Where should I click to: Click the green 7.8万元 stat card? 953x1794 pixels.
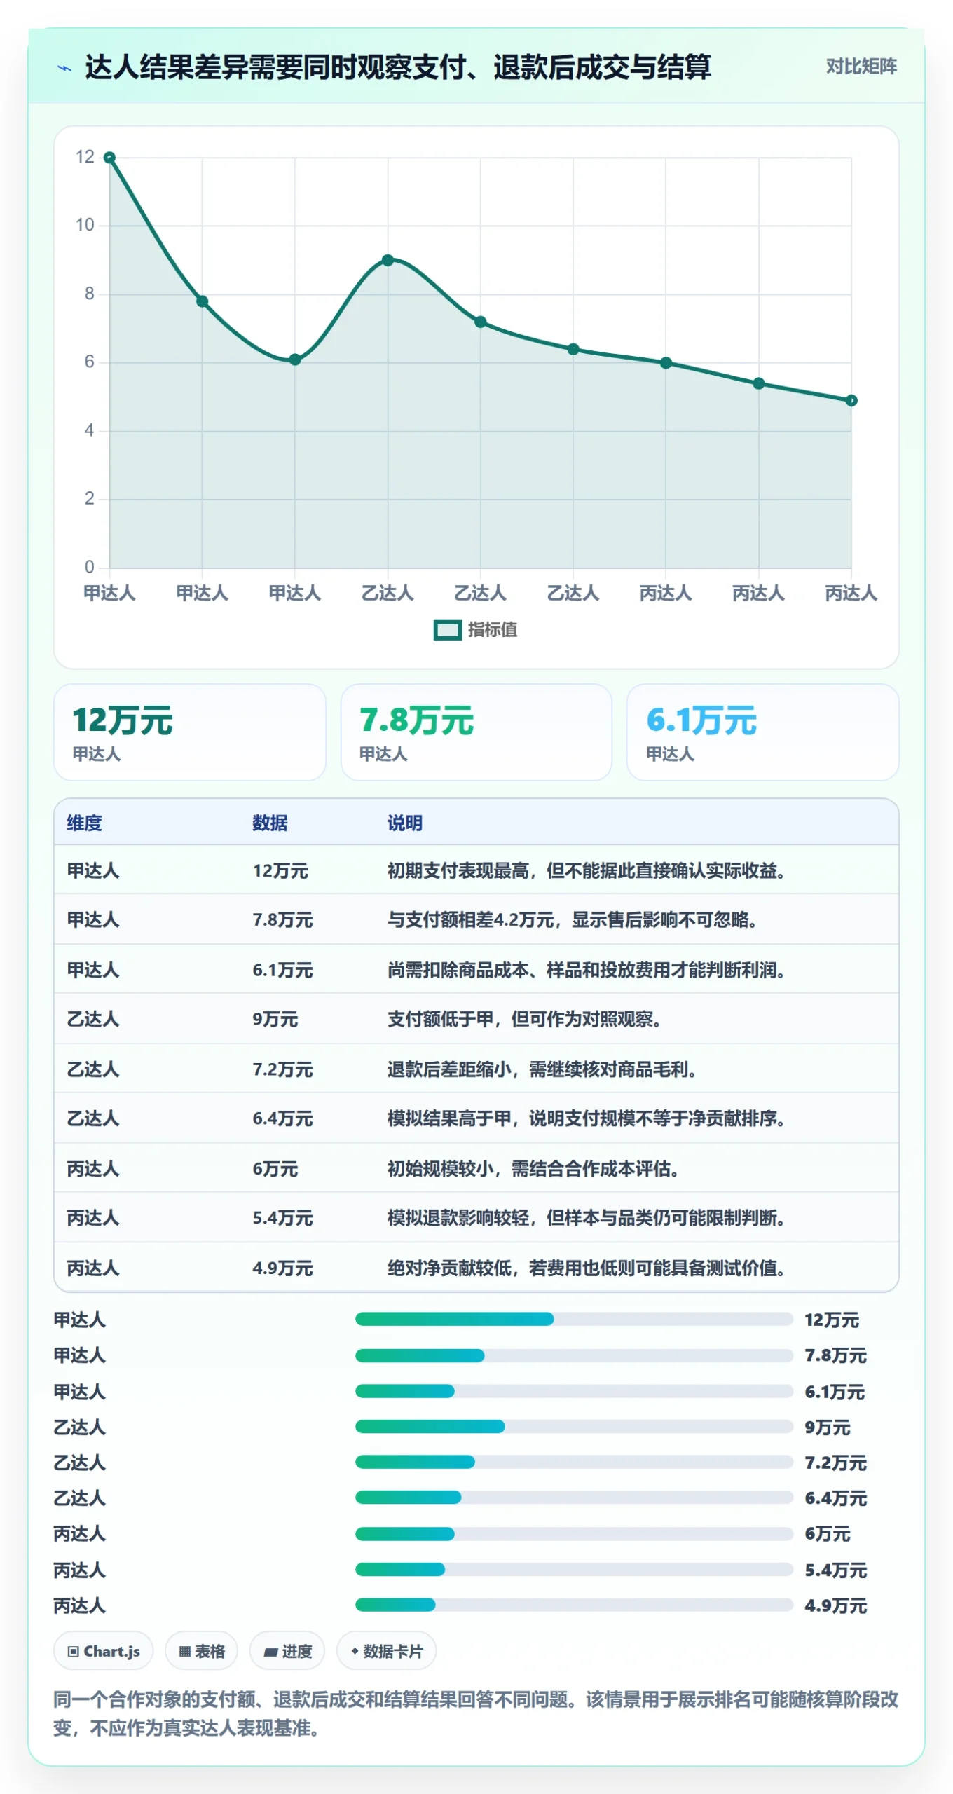pos(476,732)
